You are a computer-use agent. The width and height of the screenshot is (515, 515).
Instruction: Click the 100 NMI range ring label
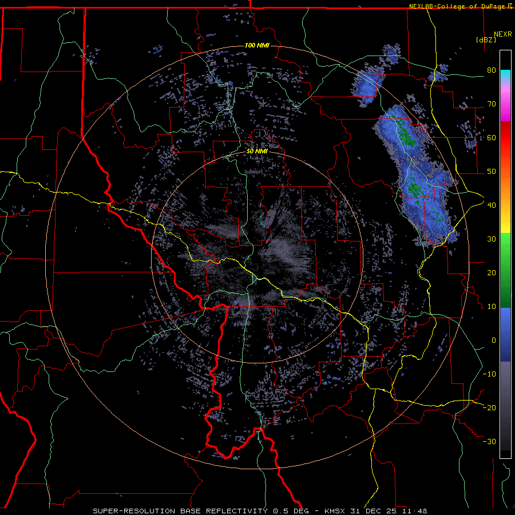tap(257, 45)
